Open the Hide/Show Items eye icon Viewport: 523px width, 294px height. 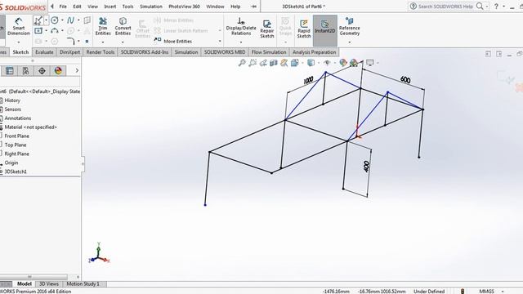327,62
